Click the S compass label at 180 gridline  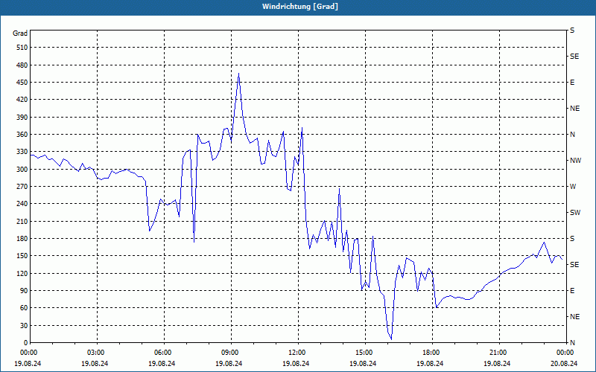point(572,238)
